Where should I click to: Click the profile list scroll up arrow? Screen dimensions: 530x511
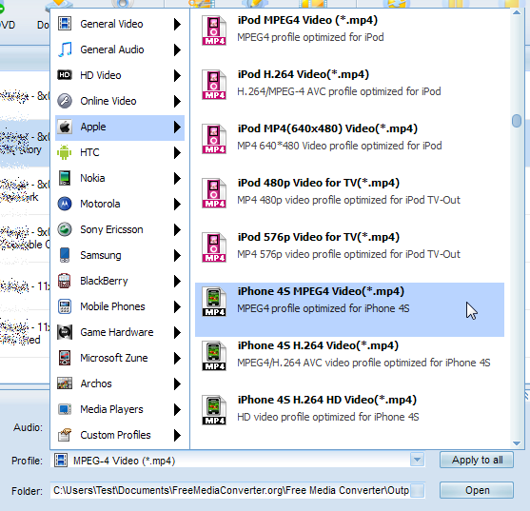pyautogui.click(x=517, y=12)
